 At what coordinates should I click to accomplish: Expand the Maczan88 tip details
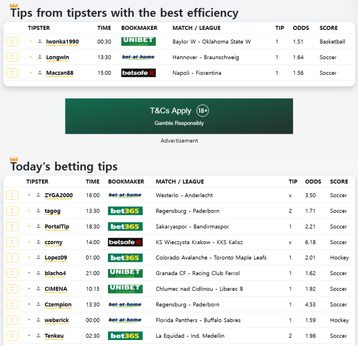(x=12, y=73)
